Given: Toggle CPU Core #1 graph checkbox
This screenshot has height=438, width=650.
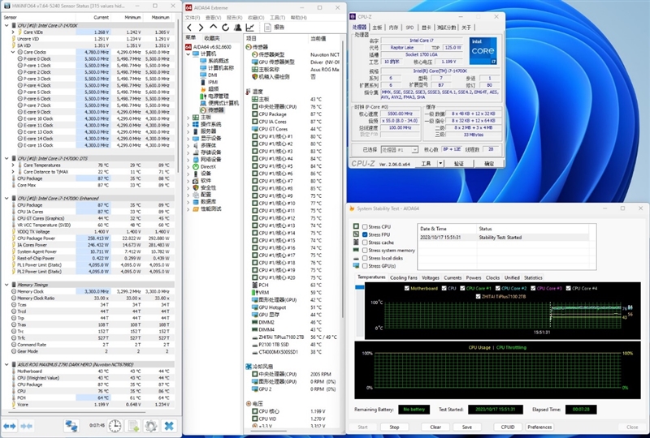Looking at the screenshot, I should [462, 288].
